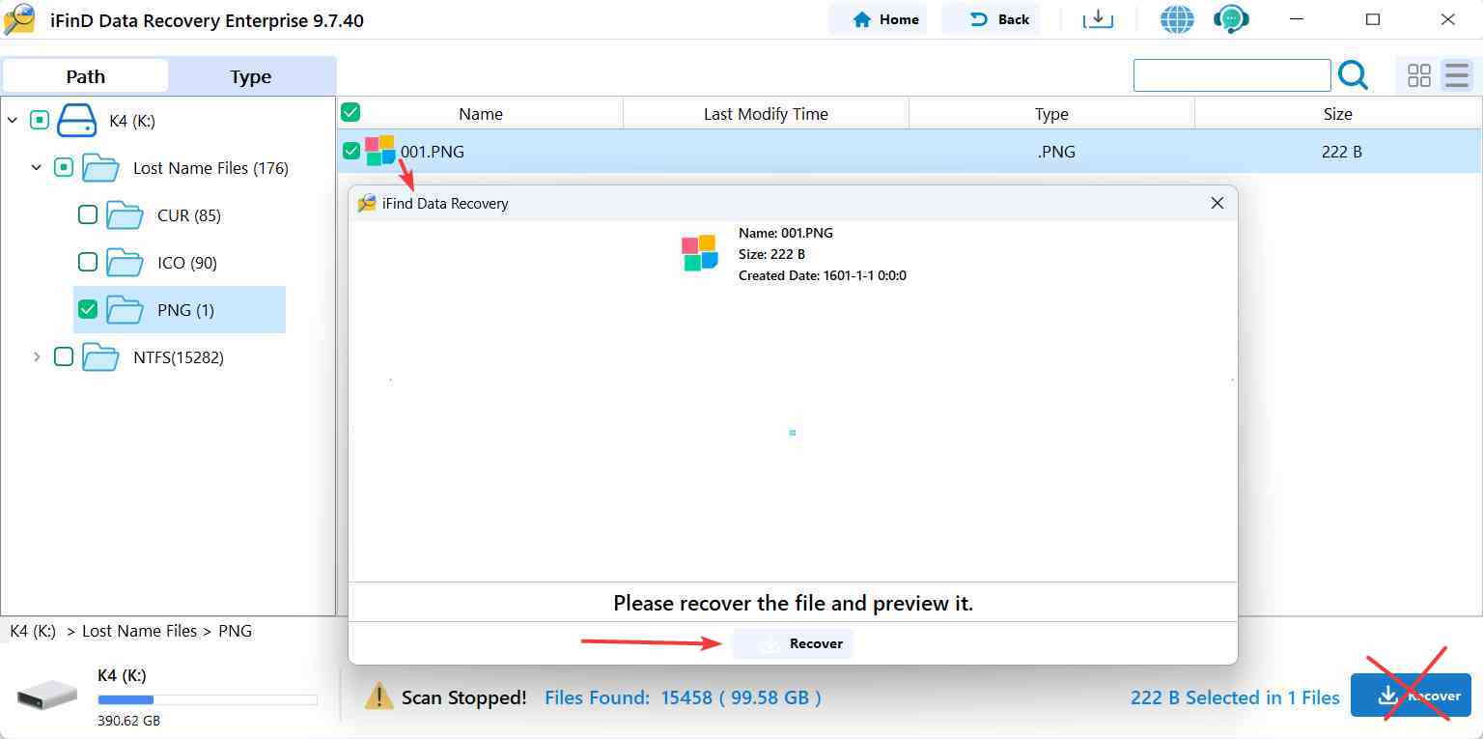This screenshot has width=1483, height=739.
Task: Switch to list view
Action: (1456, 75)
